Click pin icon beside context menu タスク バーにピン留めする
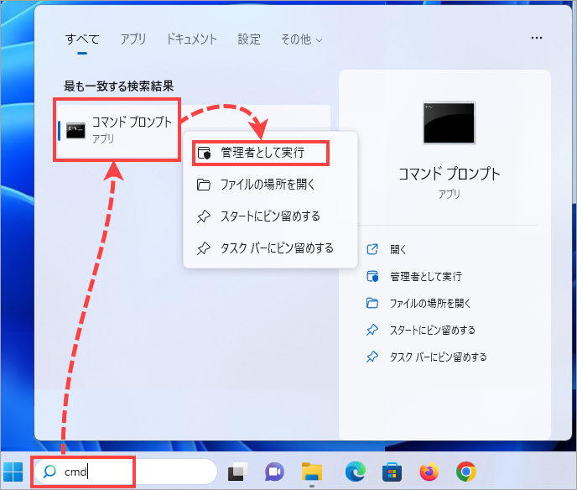 [x=204, y=248]
